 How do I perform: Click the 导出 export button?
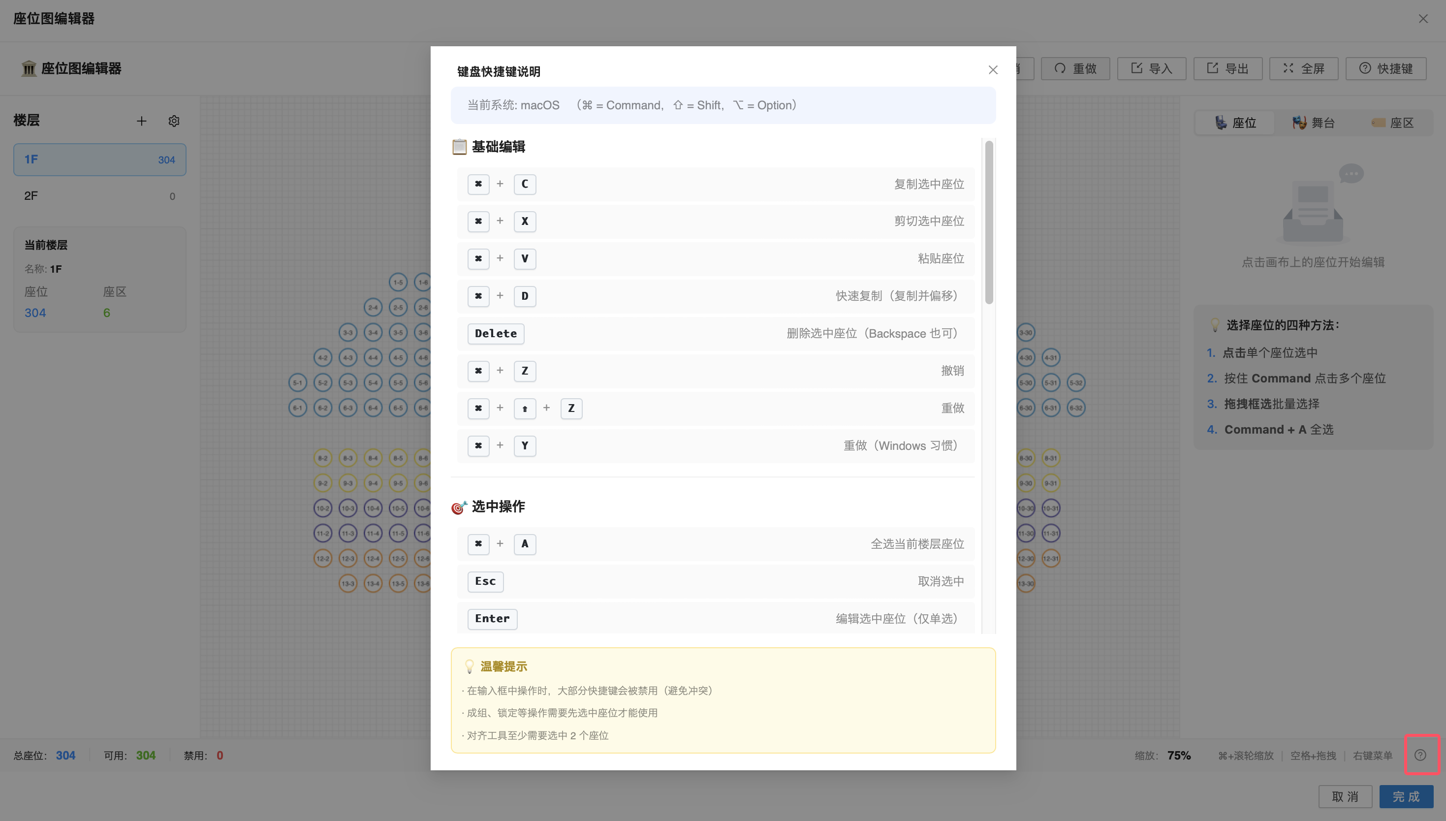(x=1227, y=69)
